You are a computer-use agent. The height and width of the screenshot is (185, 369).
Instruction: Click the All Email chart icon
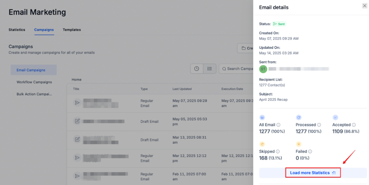pos(262,117)
